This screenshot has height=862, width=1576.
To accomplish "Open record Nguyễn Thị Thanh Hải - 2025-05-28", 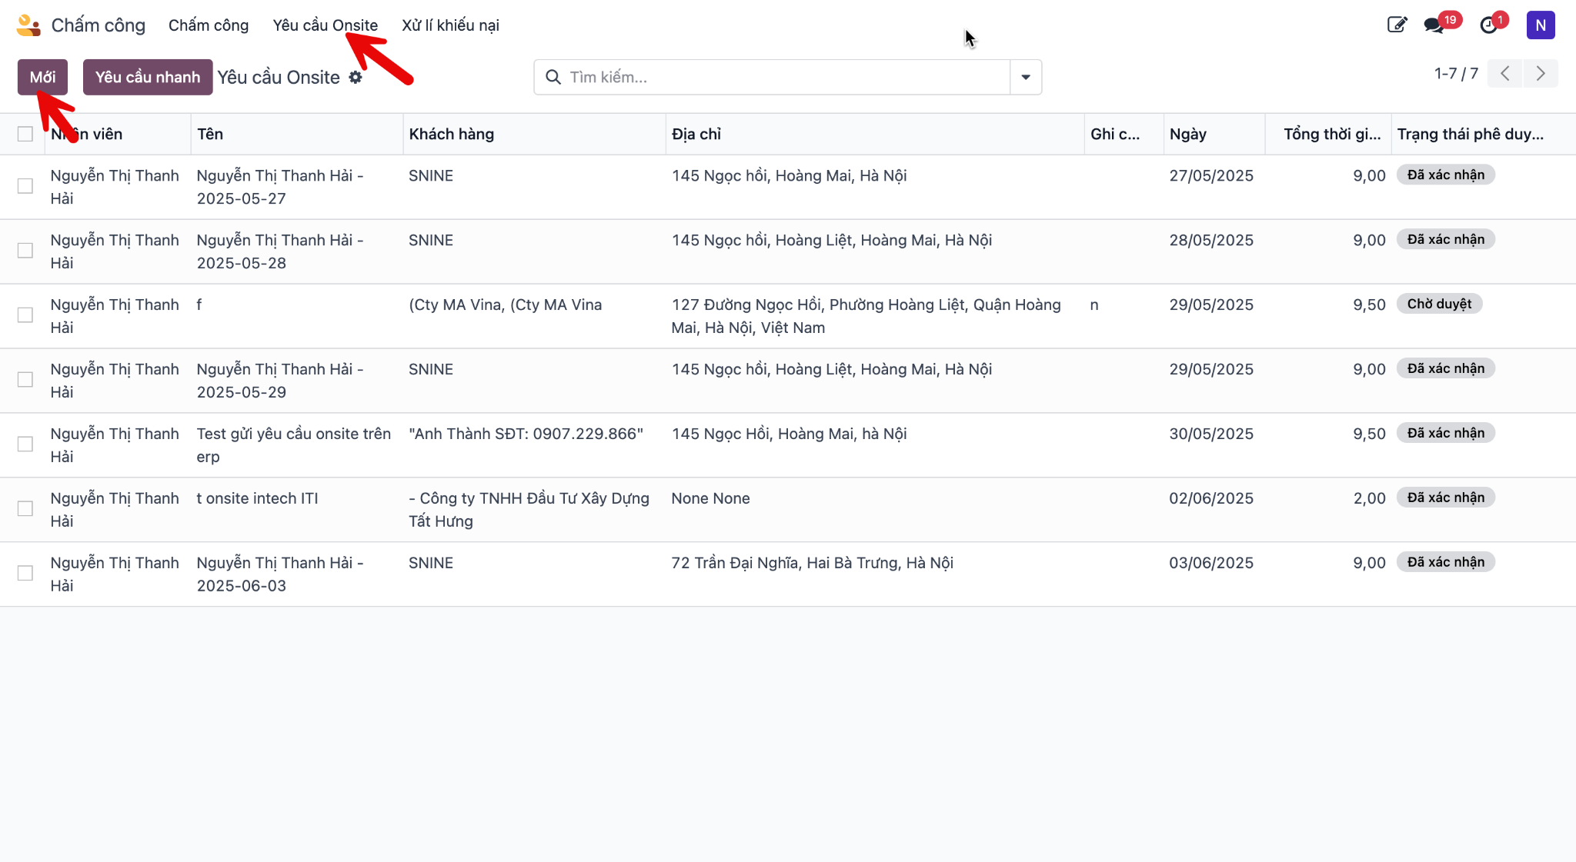I will pyautogui.click(x=280, y=251).
